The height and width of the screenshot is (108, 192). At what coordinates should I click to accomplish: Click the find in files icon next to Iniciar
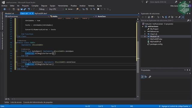pyautogui.click(x=77, y=9)
